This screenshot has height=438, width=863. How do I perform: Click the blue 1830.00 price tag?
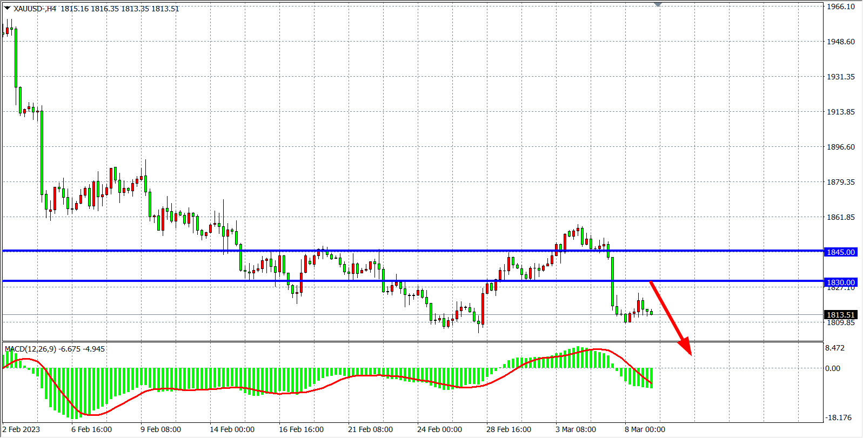point(840,282)
